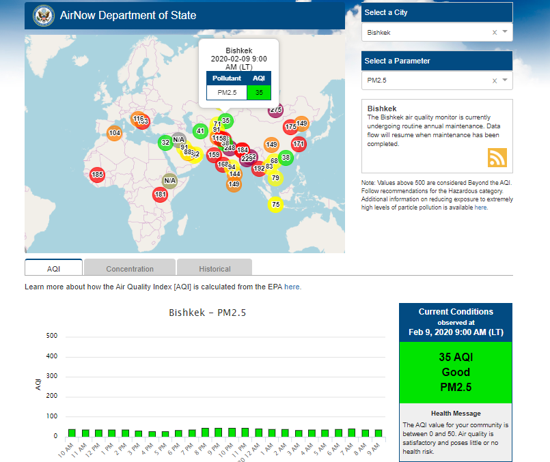The image size is (550, 462).
Task: Select the red 185 marker in West Africa
Action: coord(97,175)
